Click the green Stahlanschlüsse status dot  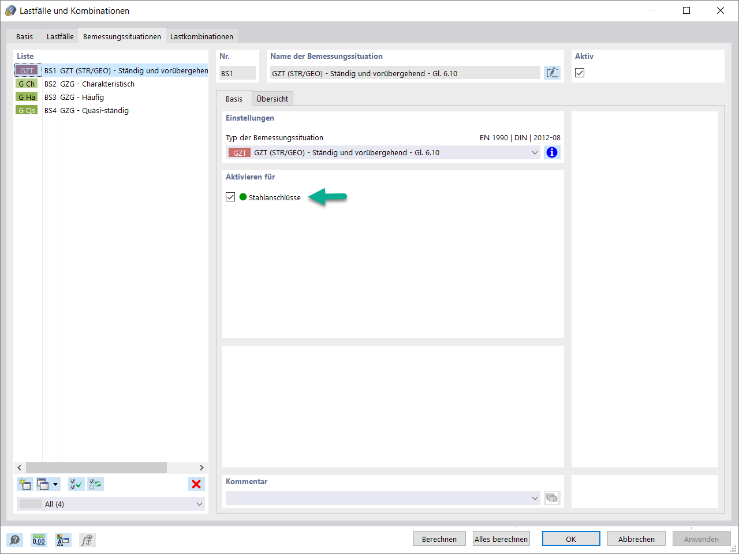point(243,197)
